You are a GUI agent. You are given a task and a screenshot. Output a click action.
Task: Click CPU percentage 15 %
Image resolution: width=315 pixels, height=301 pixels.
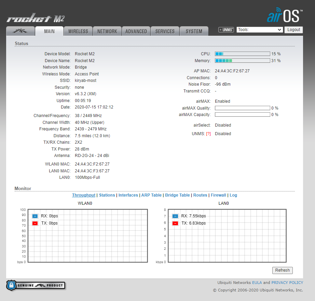pyautogui.click(x=276, y=54)
